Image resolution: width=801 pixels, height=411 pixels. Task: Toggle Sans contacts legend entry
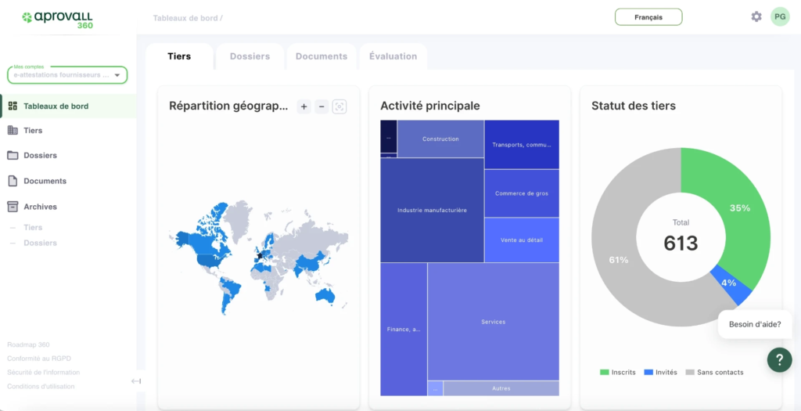pyautogui.click(x=714, y=372)
